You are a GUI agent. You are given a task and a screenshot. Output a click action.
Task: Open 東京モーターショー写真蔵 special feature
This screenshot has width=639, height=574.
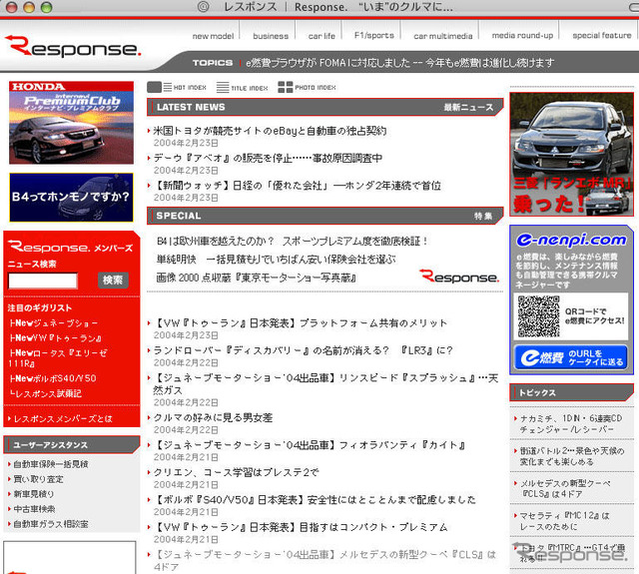point(257,278)
